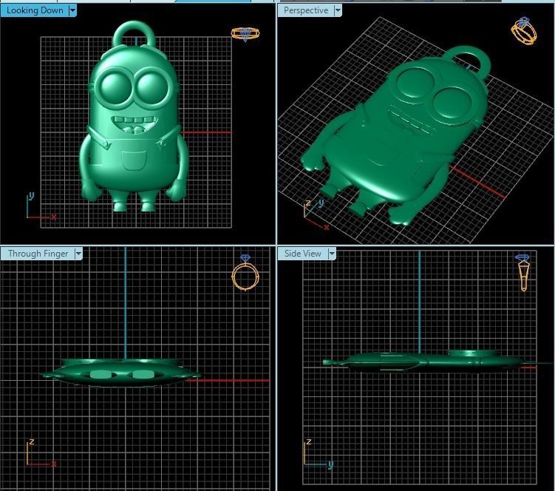Click the XYZ axis indicator in Perspective view
The height and width of the screenshot is (491, 555).
coord(316,214)
